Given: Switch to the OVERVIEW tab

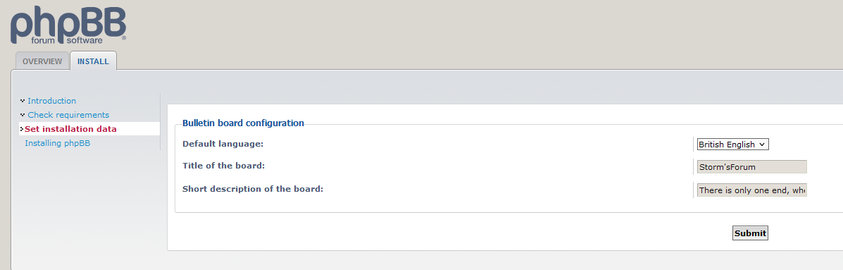Looking at the screenshot, I should pyautogui.click(x=42, y=61).
